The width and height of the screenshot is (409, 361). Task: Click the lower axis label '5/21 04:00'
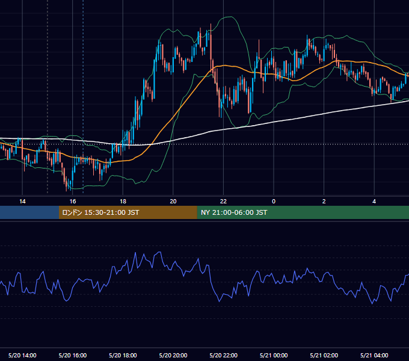[x=374, y=355]
